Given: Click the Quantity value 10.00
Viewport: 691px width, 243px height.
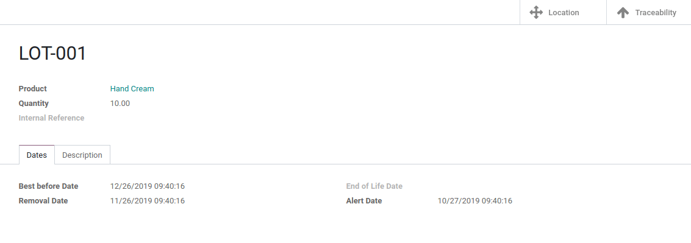Looking at the screenshot, I should [120, 104].
